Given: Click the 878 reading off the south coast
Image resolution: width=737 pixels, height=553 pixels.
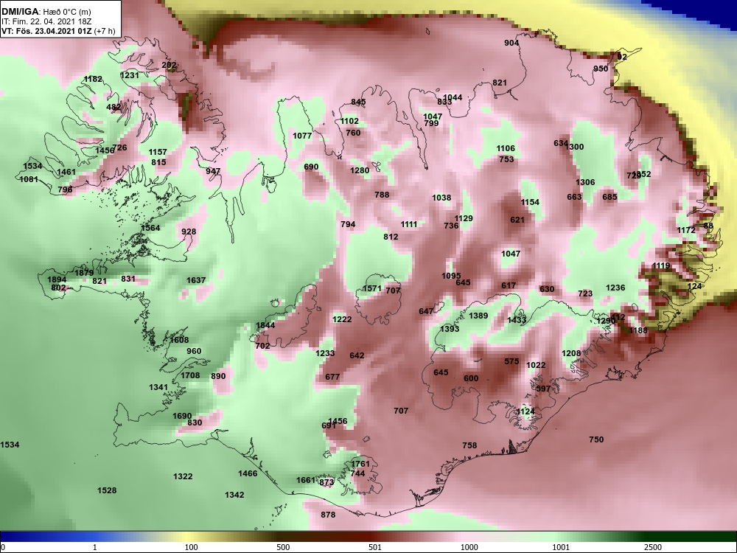Looking at the screenshot, I should 328,515.
